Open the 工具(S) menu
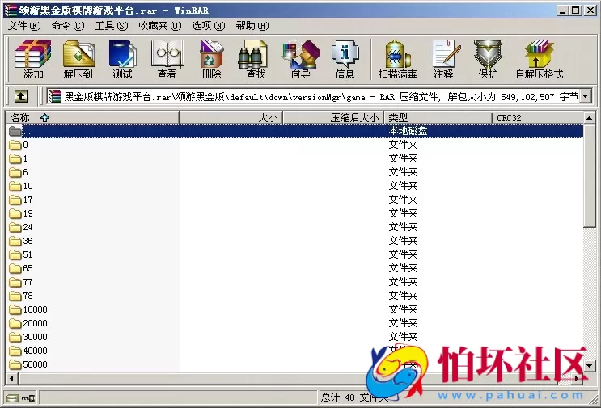This screenshot has height=408, width=601. point(112,26)
